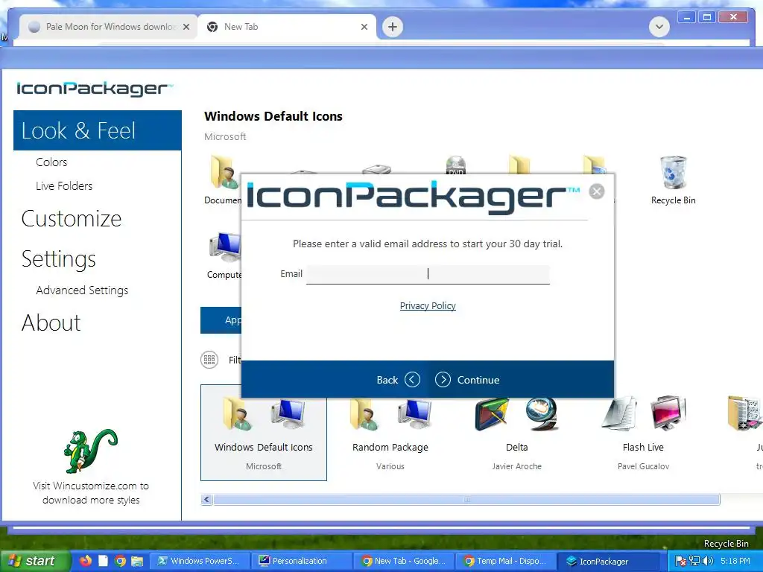
Task: Open Advanced Settings in sidebar
Action: pos(82,290)
